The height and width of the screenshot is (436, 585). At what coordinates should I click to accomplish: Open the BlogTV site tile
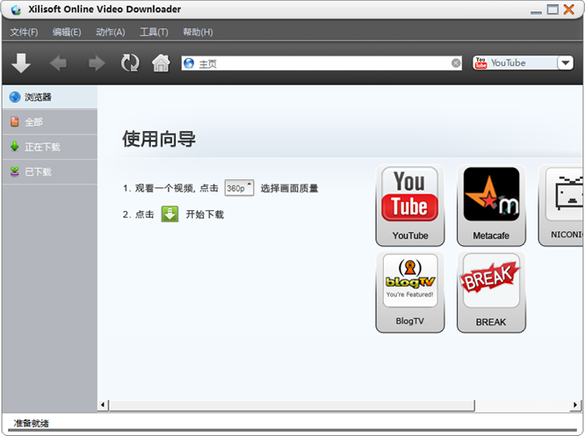pos(410,292)
